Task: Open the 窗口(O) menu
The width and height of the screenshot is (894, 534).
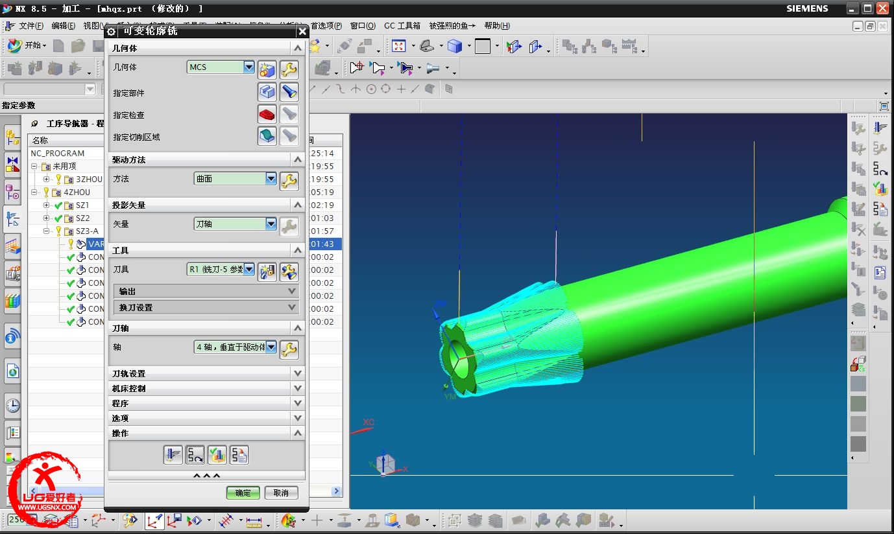Action: pyautogui.click(x=363, y=26)
